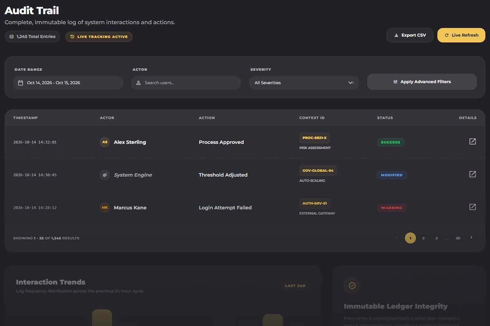490x326 pixels.
Task: Click the WARNING status badge
Action: coord(392,208)
